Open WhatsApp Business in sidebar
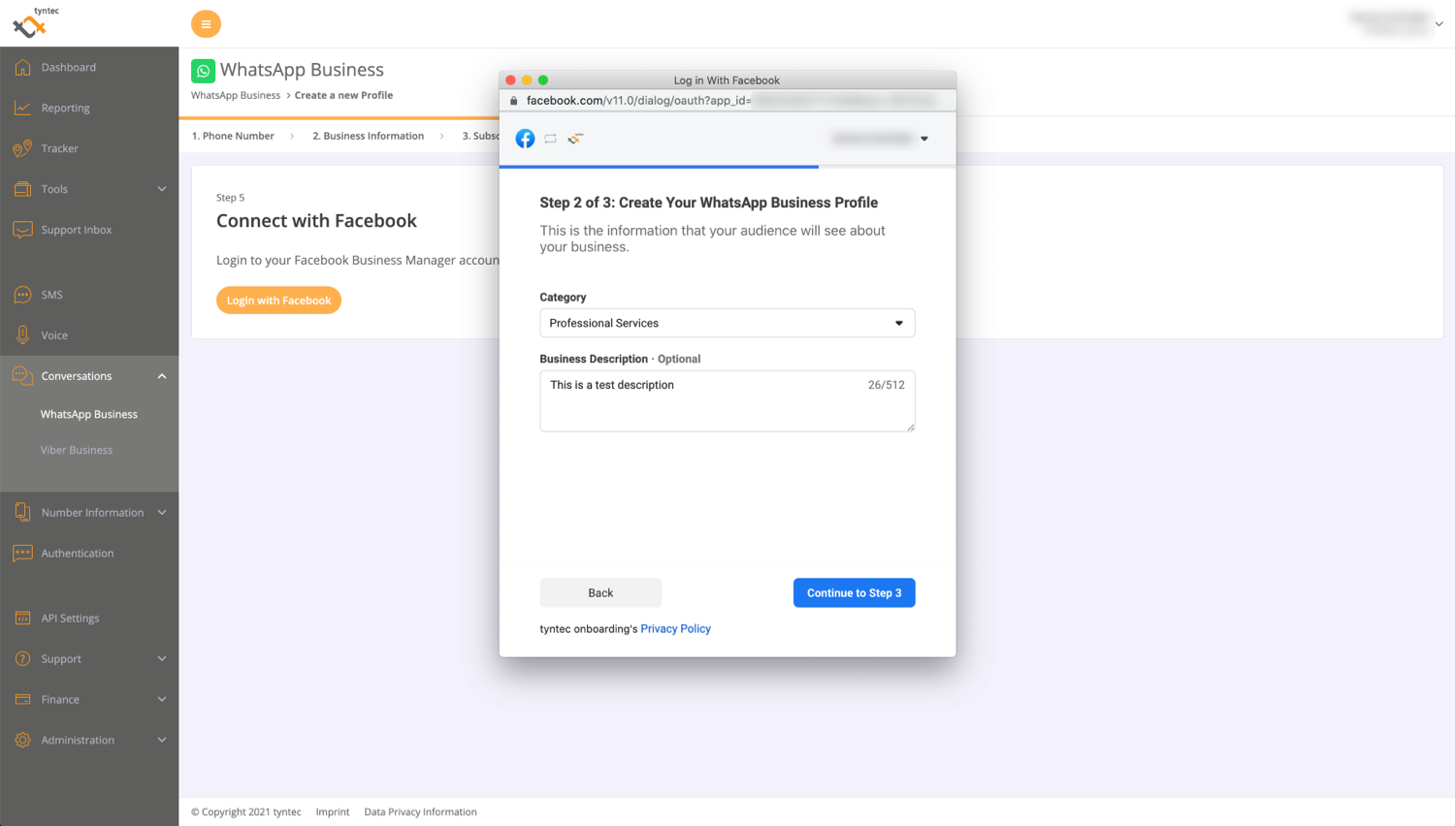Screen dimensions: 1455x826 89,414
